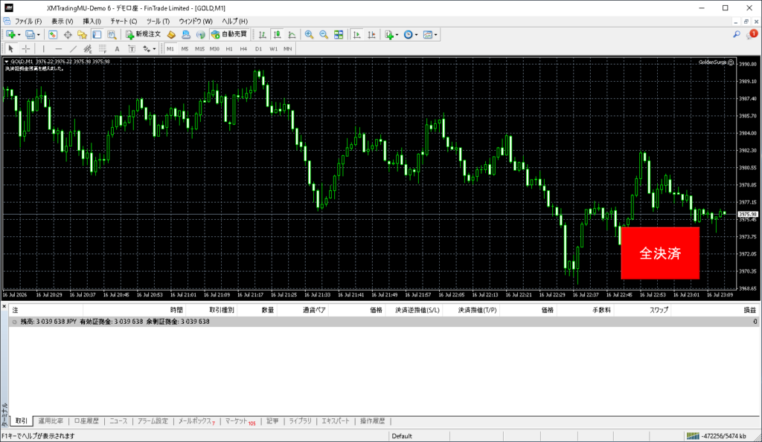Image resolution: width=762 pixels, height=442 pixels.
Task: Switch to the M5 timeframe
Action: (x=185, y=48)
